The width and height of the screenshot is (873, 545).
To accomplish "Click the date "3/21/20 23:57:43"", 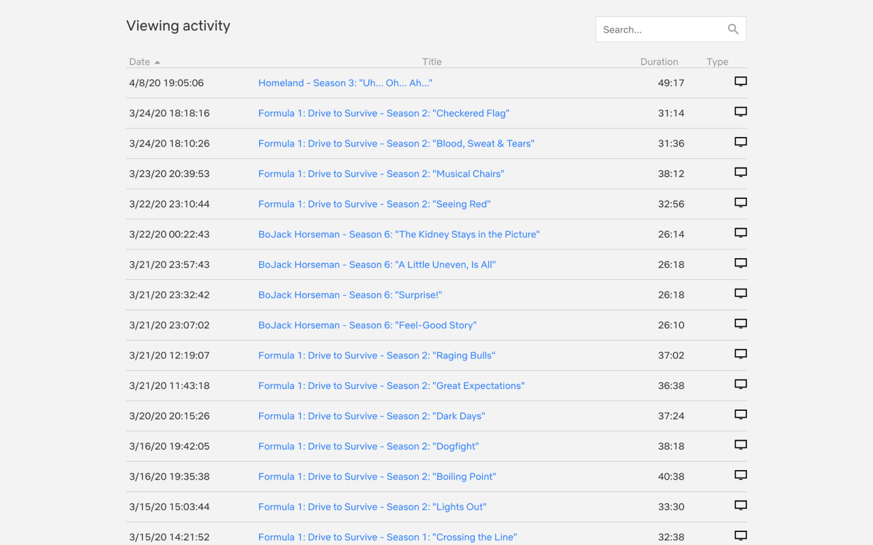I will click(169, 264).
